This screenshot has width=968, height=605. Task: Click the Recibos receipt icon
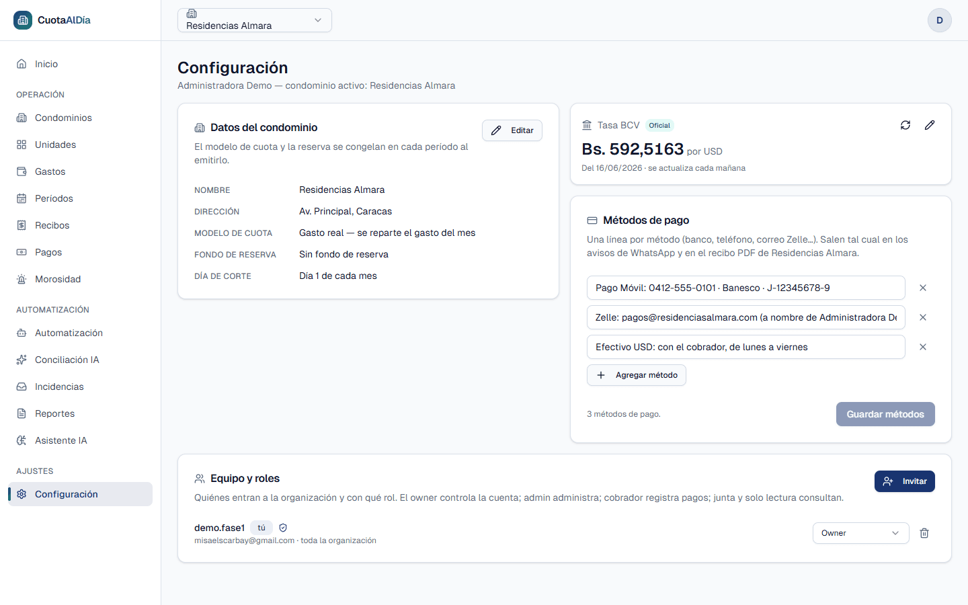coord(22,225)
